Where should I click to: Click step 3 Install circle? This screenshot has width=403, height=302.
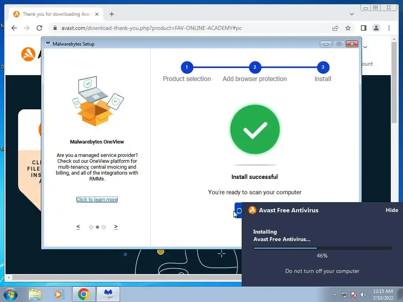323,67
